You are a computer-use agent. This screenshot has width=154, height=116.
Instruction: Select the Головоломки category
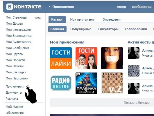click(x=136, y=29)
